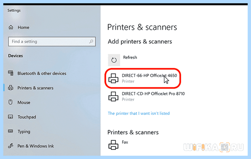This screenshot has height=159, width=251.
Task: Click the Printers & scanners sidebar icon
Action: (11, 88)
